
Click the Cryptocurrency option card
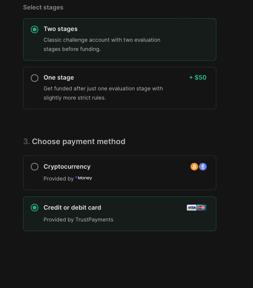pyautogui.click(x=120, y=172)
